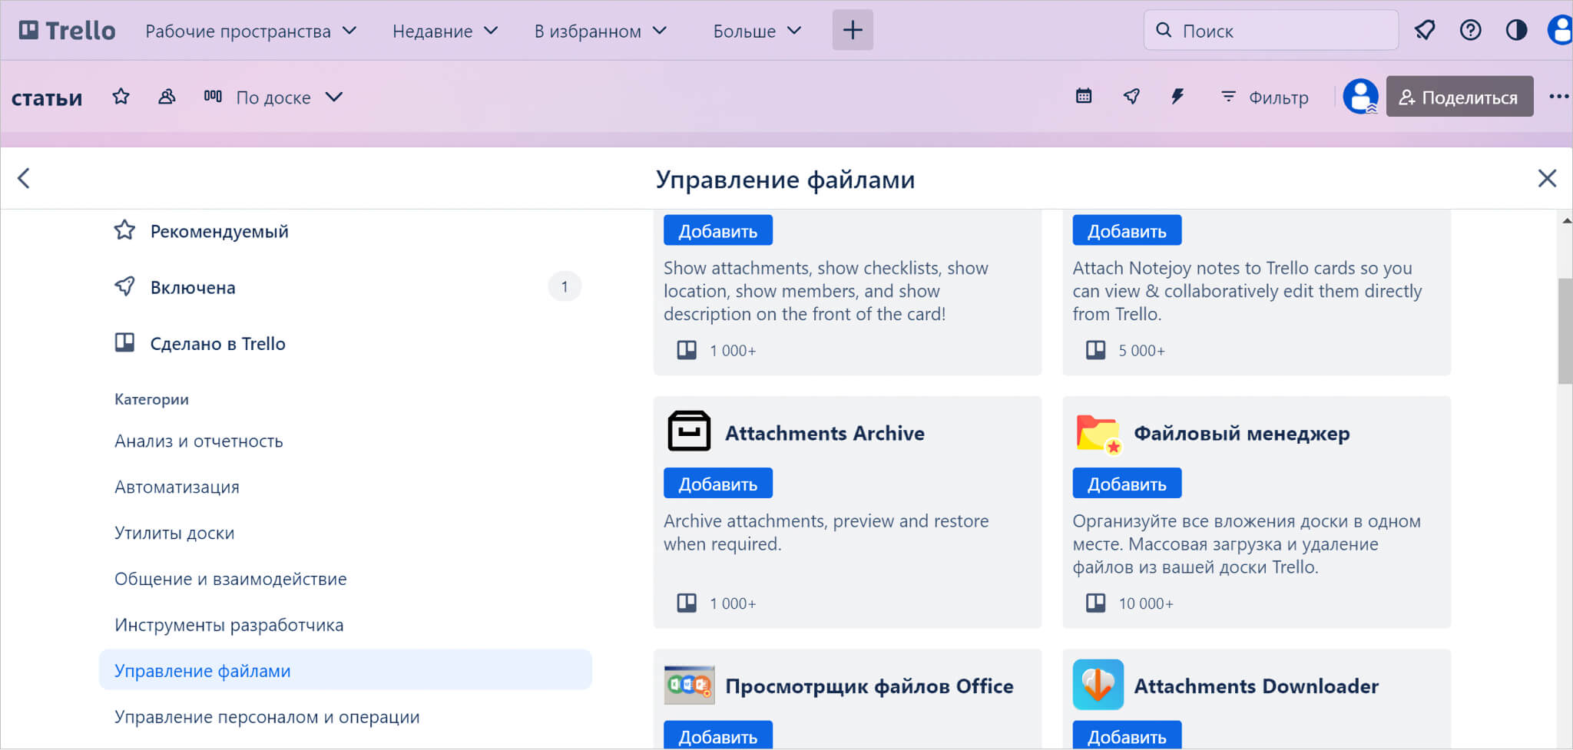
Task: Click the Включена count badge 1
Action: click(565, 287)
